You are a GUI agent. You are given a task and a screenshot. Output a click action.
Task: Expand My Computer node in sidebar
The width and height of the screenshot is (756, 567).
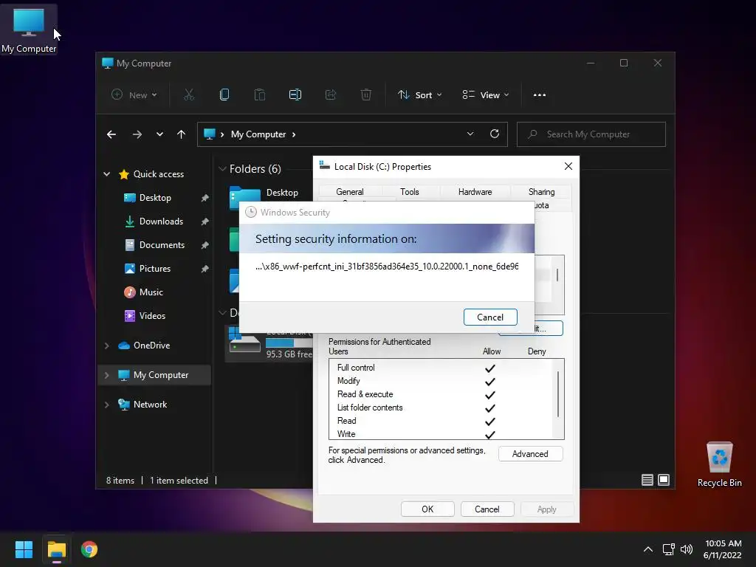point(106,375)
